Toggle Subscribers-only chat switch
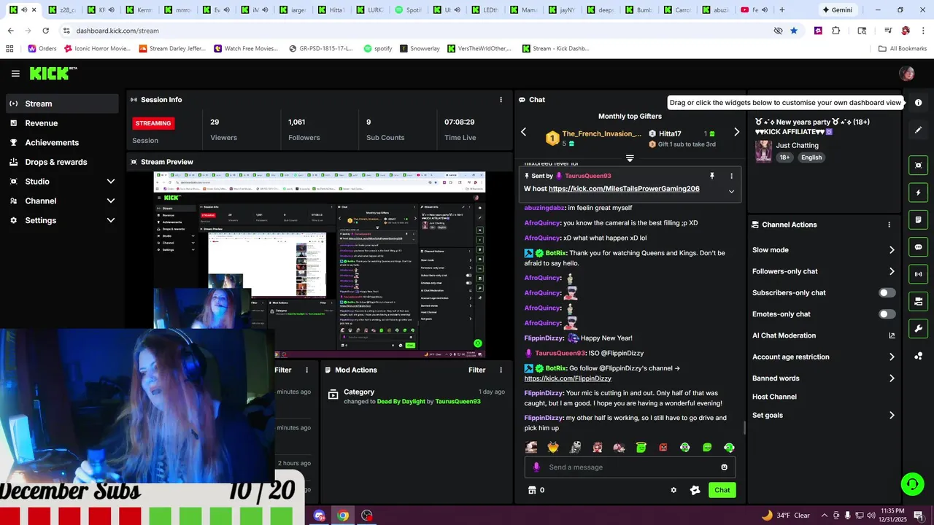The height and width of the screenshot is (525, 934). pyautogui.click(x=887, y=292)
